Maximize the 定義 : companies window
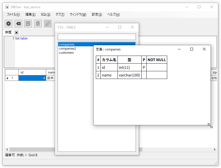The height and width of the screenshot is (168, 221). tap(192, 49)
